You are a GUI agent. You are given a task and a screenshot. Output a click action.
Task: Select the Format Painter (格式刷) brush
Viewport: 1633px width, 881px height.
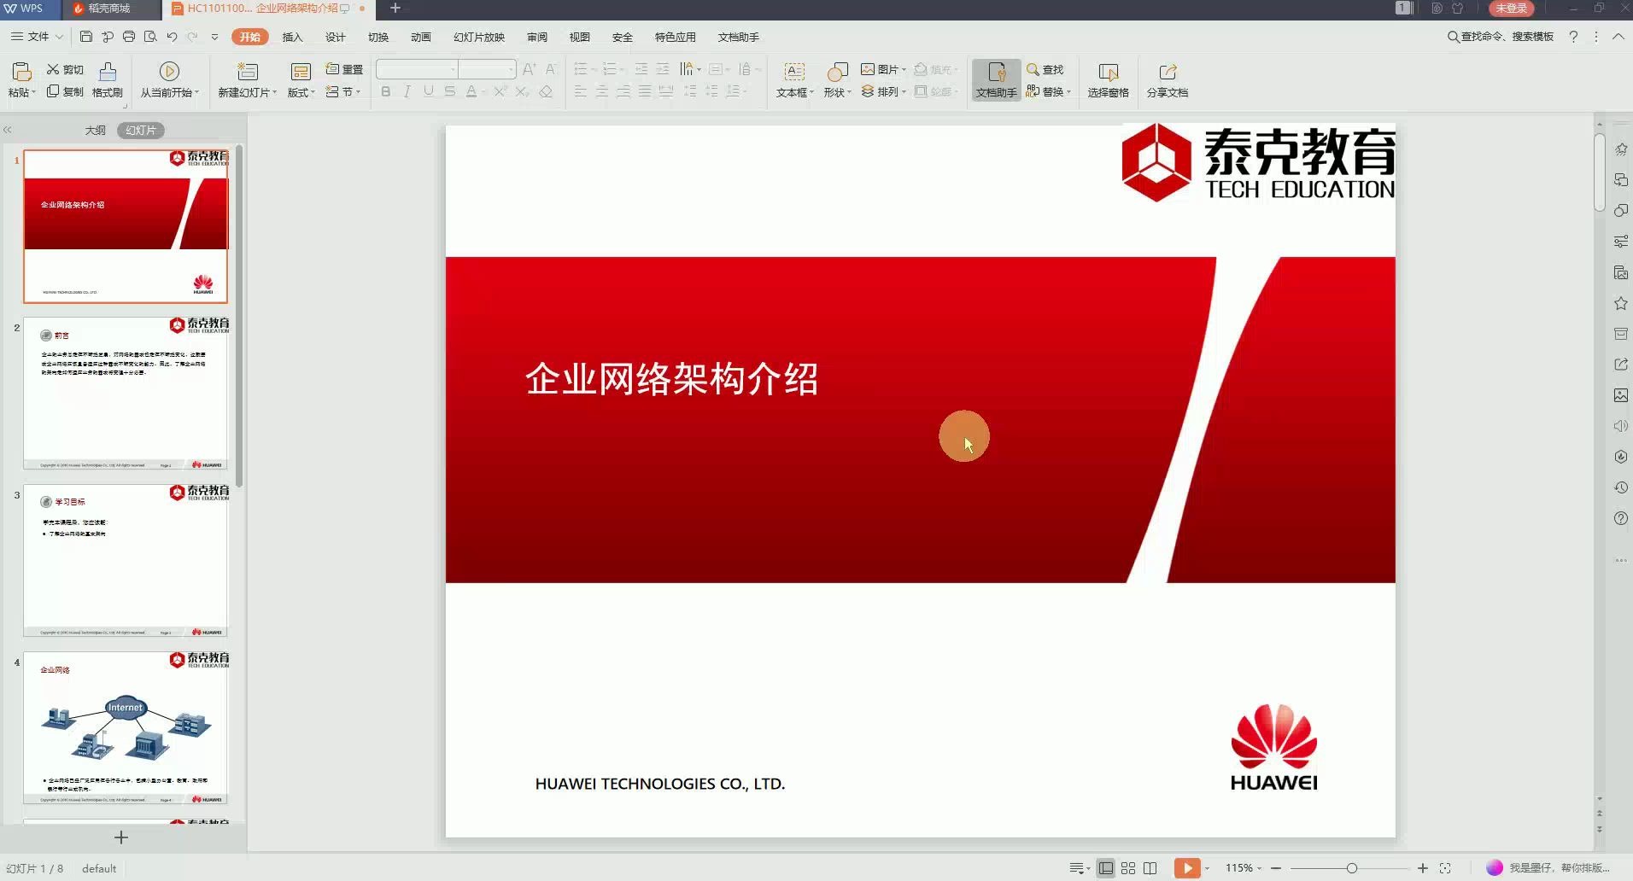(108, 79)
